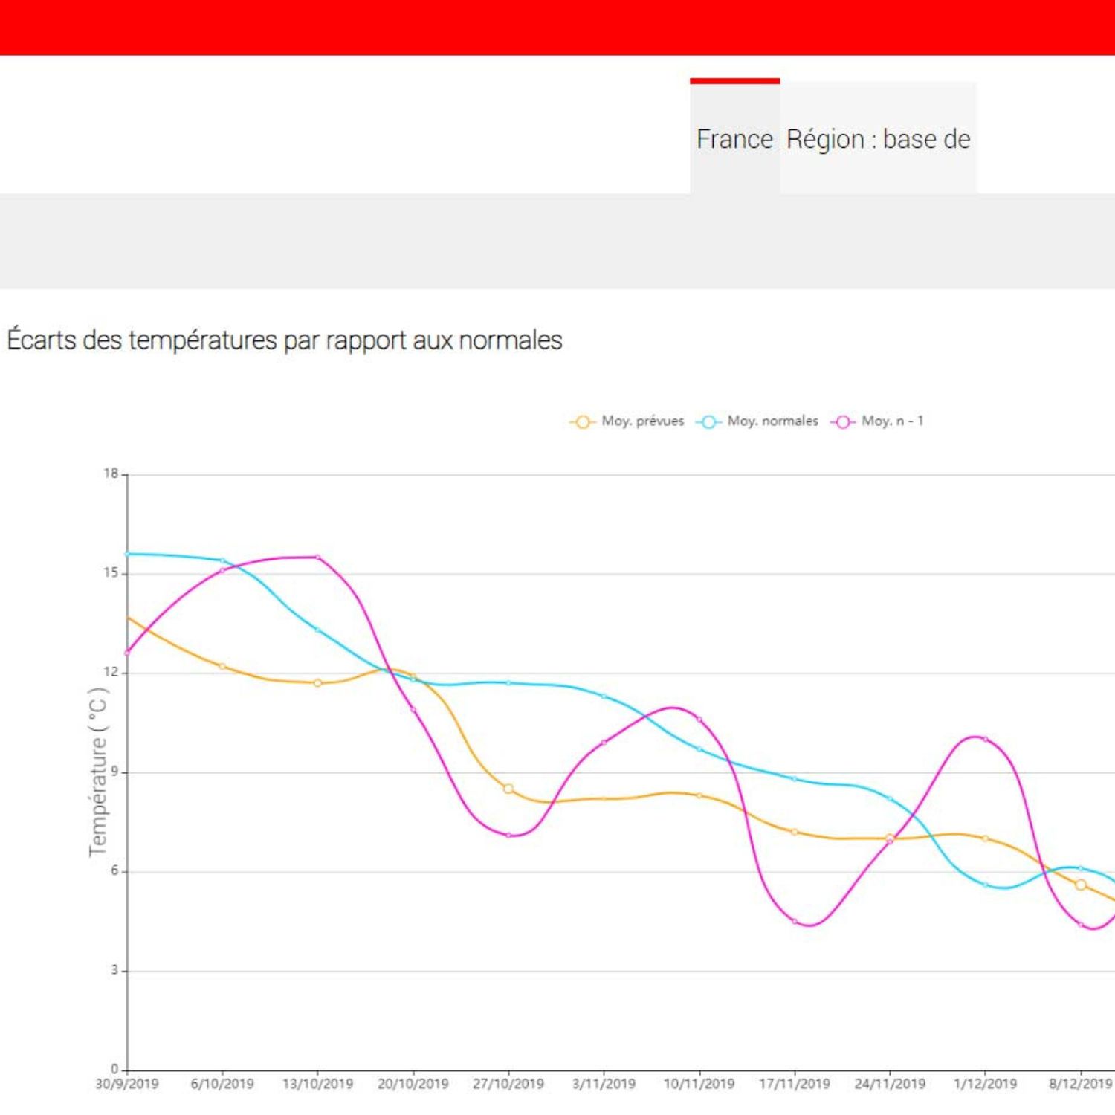This screenshot has height=1115, width=1115.
Task: Toggle the Moy. normales legend series
Action: [757, 421]
